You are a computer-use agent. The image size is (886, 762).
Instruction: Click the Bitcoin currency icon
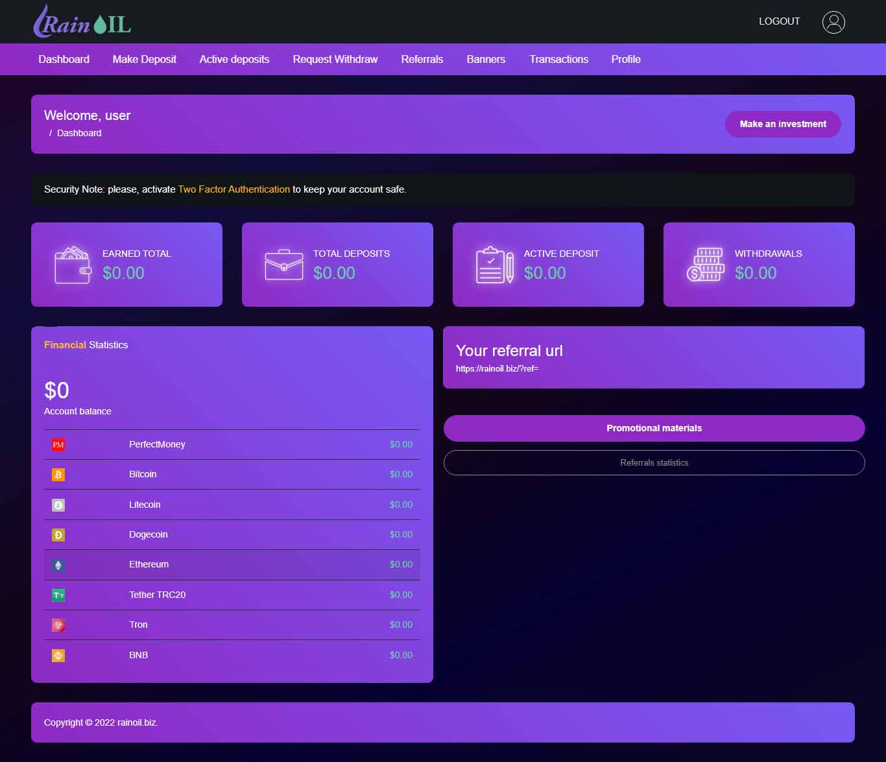coord(58,475)
